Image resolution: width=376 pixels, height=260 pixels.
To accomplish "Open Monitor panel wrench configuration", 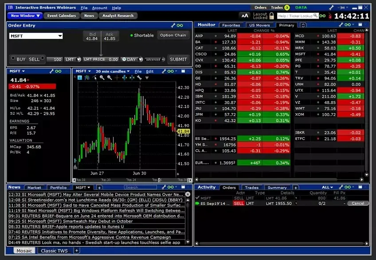I will [341, 25].
